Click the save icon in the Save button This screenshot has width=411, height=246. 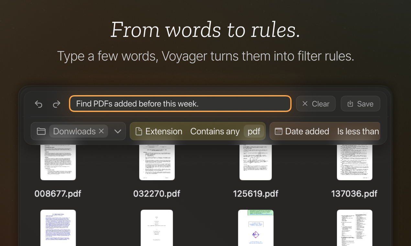(x=350, y=103)
